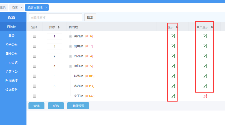Expand the 国内游 tree node
The width and height of the screenshot is (225, 125).
70,36
